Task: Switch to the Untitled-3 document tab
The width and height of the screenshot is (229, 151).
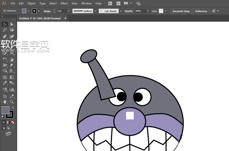Action: pos(39,18)
